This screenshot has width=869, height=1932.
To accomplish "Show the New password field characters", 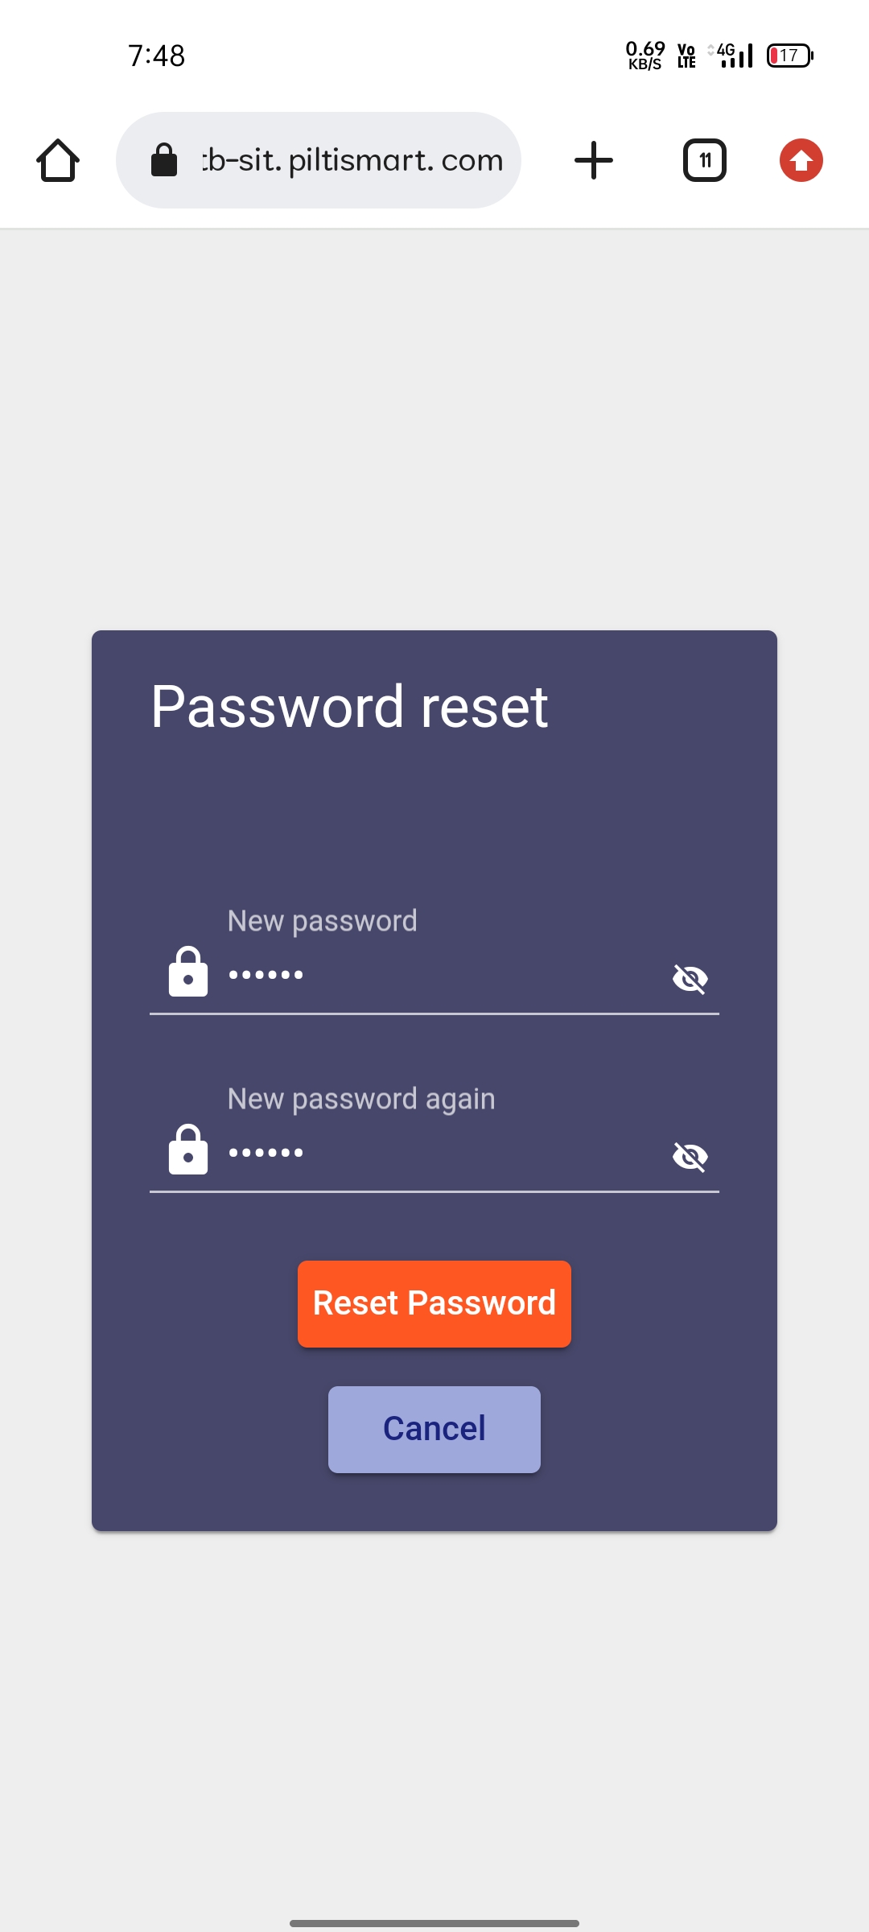I will [690, 979].
